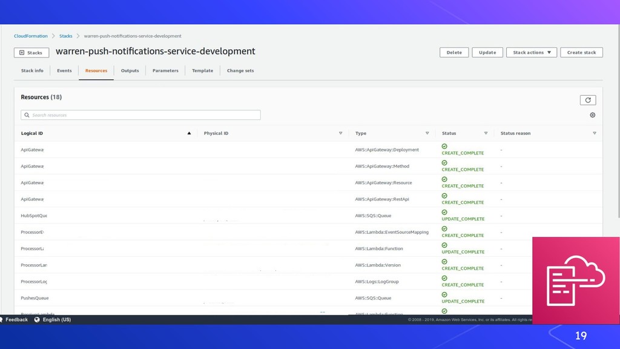Sort by Logical ID ascending arrow
This screenshot has height=349, width=620.
(189, 133)
